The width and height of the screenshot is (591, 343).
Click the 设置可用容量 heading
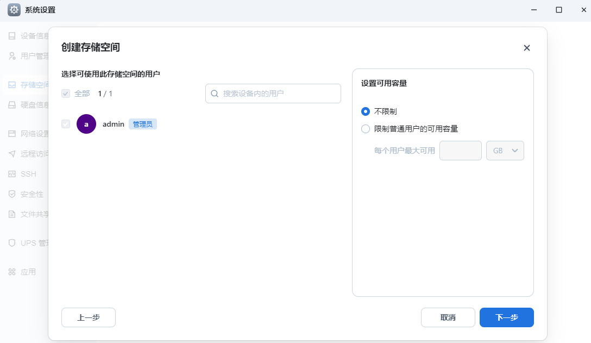(384, 83)
